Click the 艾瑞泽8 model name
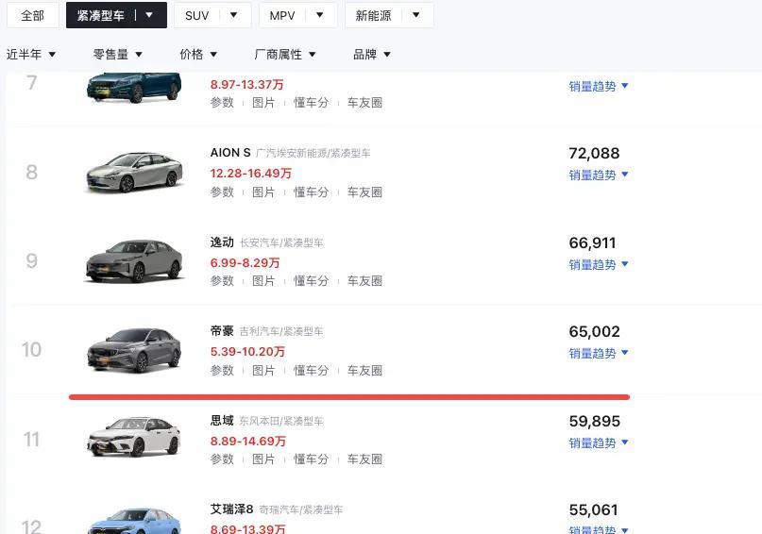 pos(231,509)
